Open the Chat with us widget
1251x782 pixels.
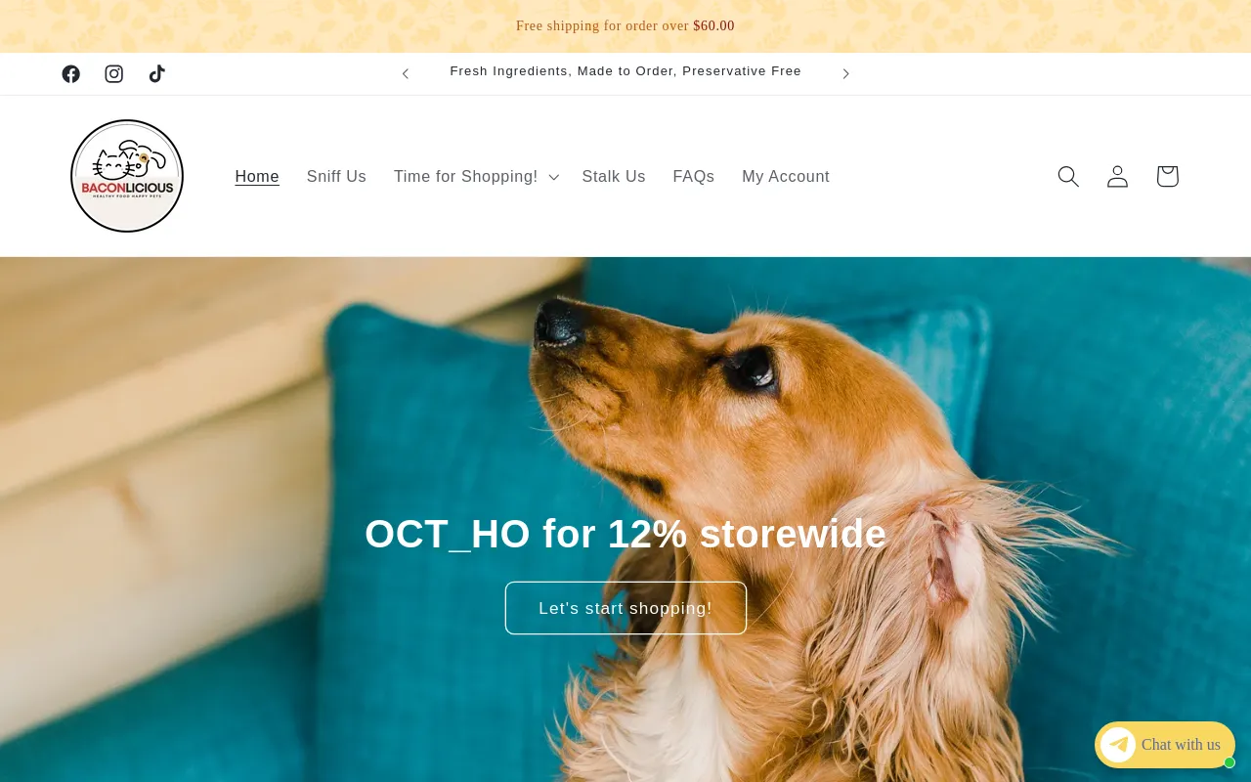click(x=1165, y=745)
